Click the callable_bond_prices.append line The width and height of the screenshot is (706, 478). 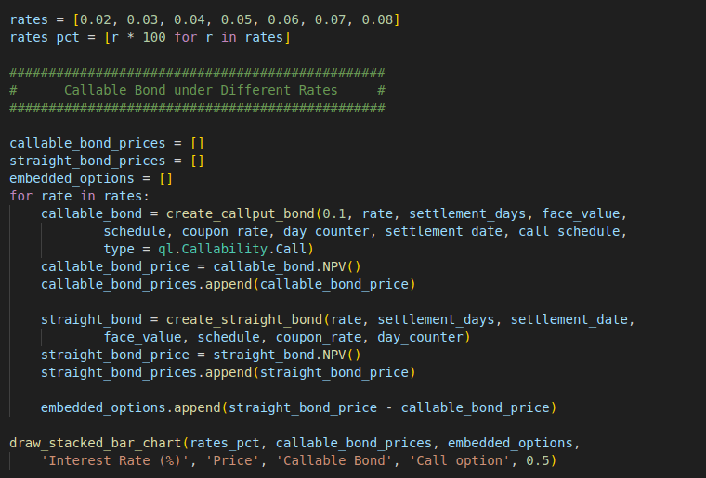click(x=229, y=284)
